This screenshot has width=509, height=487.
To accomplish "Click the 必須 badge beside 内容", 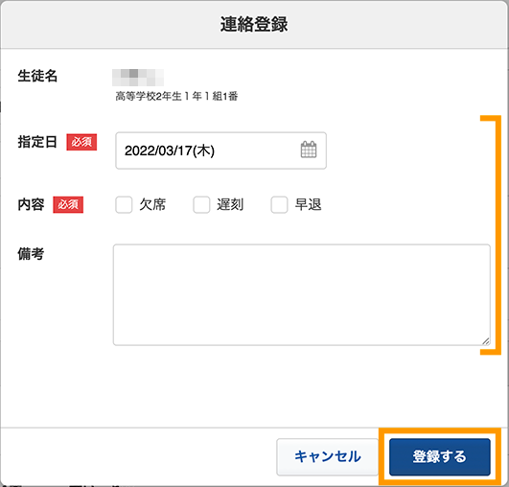I will [x=68, y=205].
